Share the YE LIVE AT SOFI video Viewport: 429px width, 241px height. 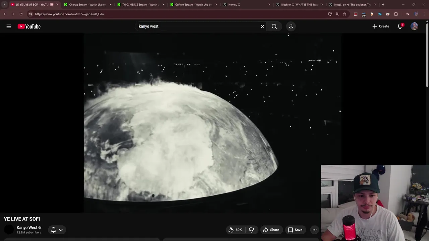click(x=271, y=230)
